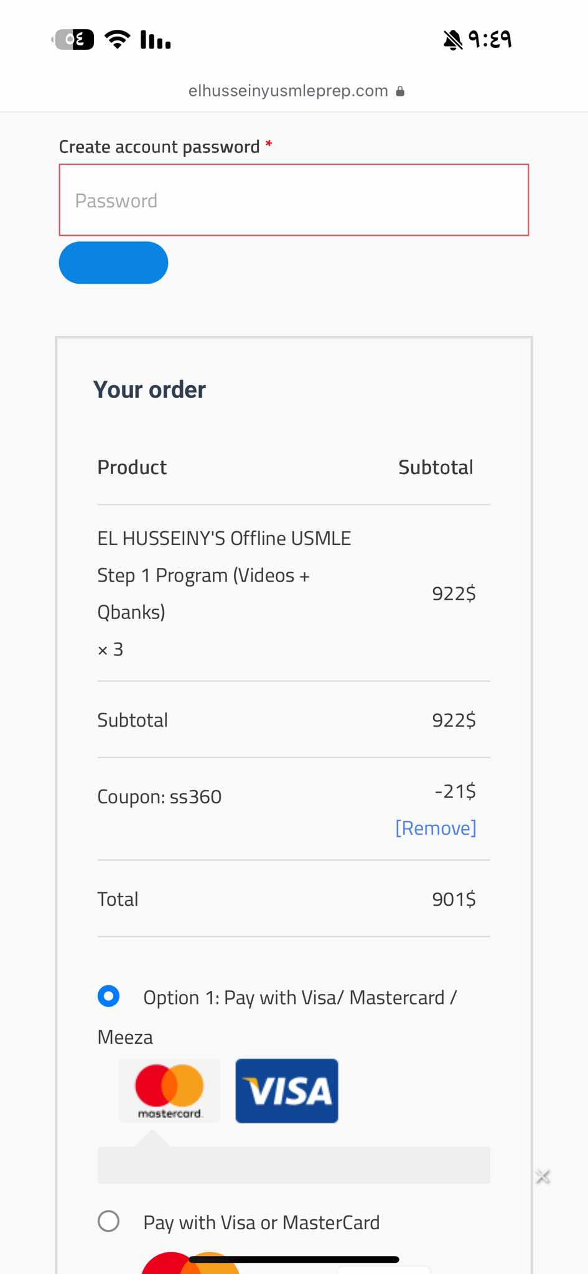Click the Mastercard logo under Option 1
The width and height of the screenshot is (588, 1274).
[x=169, y=1090]
